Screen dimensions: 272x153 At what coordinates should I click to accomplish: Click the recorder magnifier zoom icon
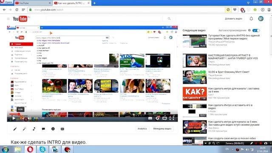pos(214,143)
